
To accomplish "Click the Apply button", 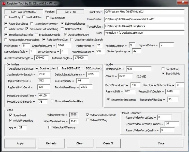I will [x=20, y=143].
